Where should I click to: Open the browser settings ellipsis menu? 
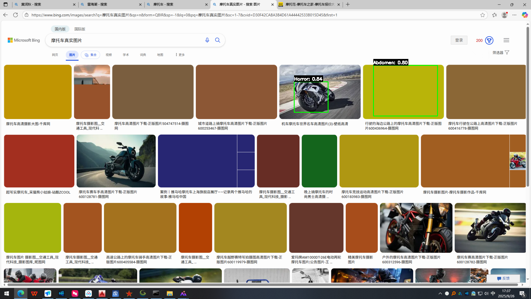pos(514,15)
